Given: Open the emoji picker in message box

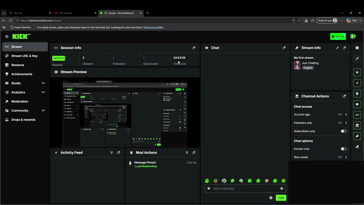Looking at the screenshot, I should [x=282, y=188].
